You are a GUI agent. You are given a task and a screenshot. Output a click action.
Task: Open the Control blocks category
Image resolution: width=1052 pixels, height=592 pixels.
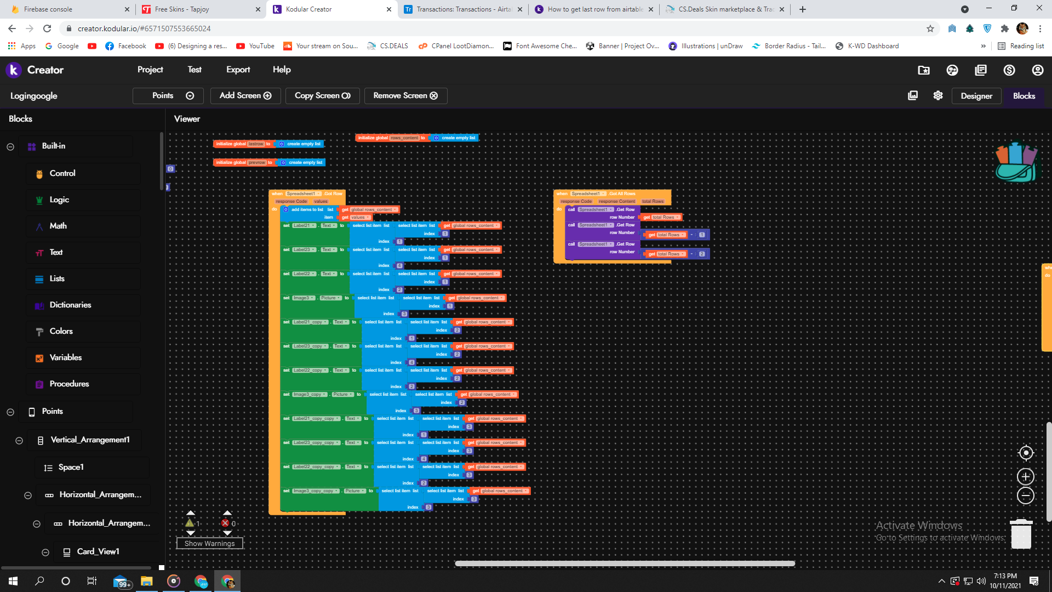[x=62, y=173]
